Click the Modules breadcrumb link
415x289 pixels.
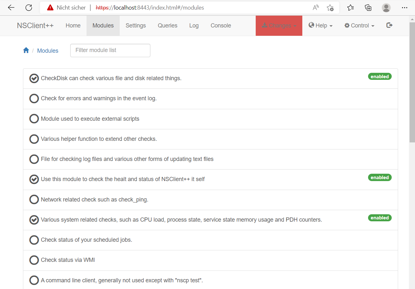point(48,50)
